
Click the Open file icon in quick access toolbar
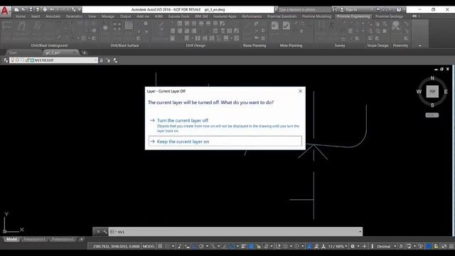23,9
